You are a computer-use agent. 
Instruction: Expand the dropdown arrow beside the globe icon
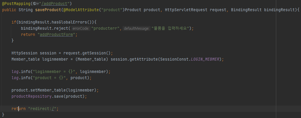tap(38, 4)
